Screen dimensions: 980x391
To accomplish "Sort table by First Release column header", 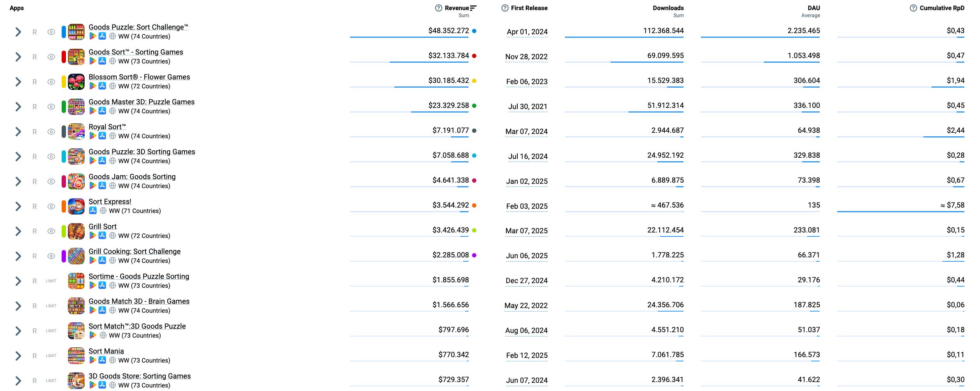I will click(x=529, y=8).
